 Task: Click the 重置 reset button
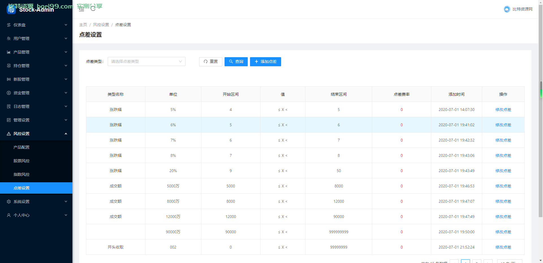211,62
